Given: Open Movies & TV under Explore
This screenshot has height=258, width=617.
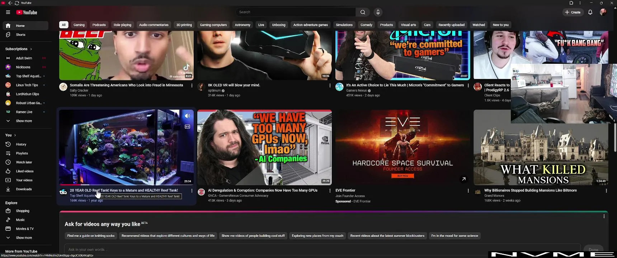Looking at the screenshot, I should (x=25, y=229).
